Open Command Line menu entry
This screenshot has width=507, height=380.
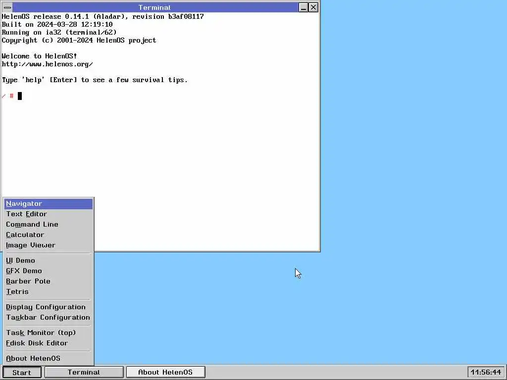pyautogui.click(x=49, y=225)
